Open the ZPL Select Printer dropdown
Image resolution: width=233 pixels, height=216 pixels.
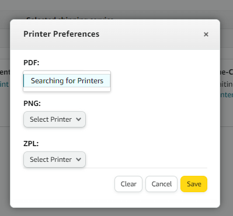pyautogui.click(x=54, y=160)
